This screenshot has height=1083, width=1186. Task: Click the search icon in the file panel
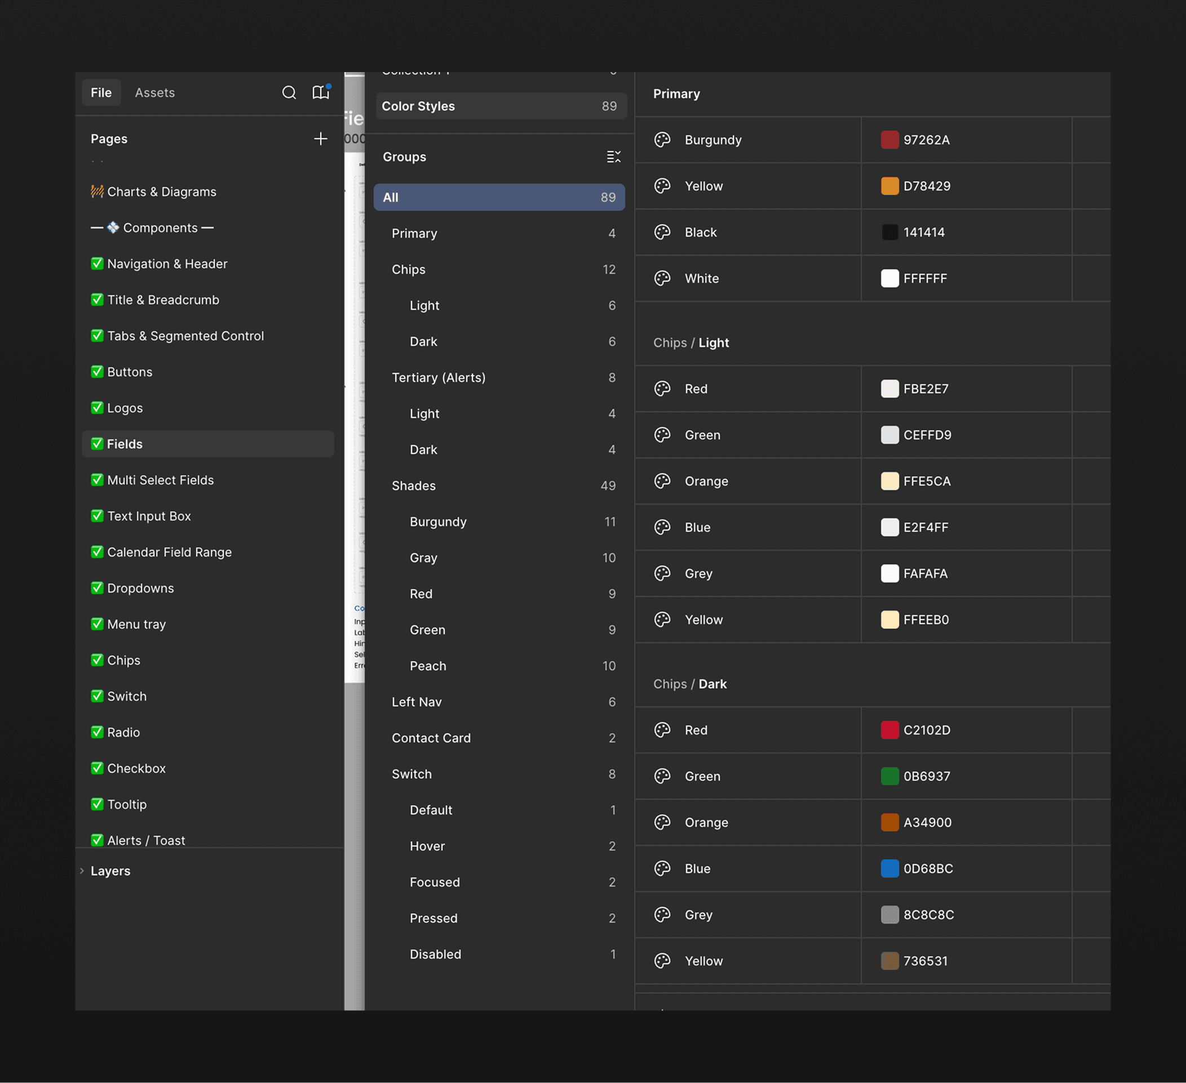point(289,93)
